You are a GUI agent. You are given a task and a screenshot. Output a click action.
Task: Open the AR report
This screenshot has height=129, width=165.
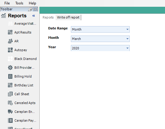coord(16,41)
